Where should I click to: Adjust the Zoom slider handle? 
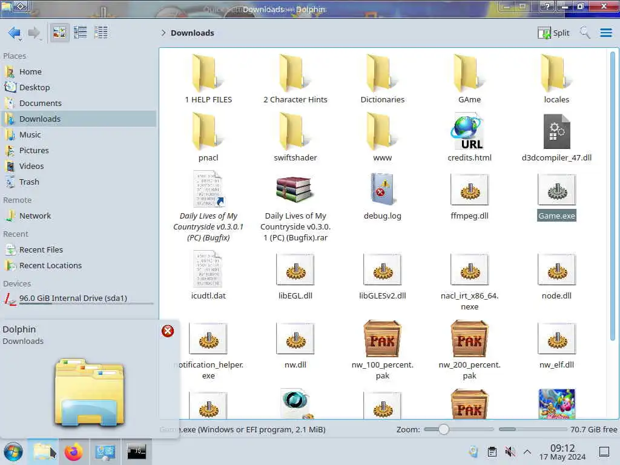point(444,429)
